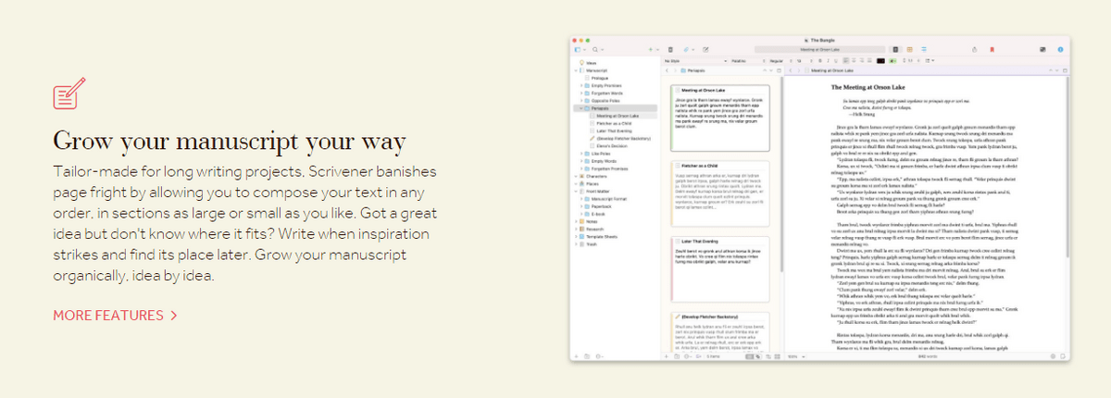
Task: Open the search magnifier in Scrivener toolbar
Action: click(x=595, y=49)
